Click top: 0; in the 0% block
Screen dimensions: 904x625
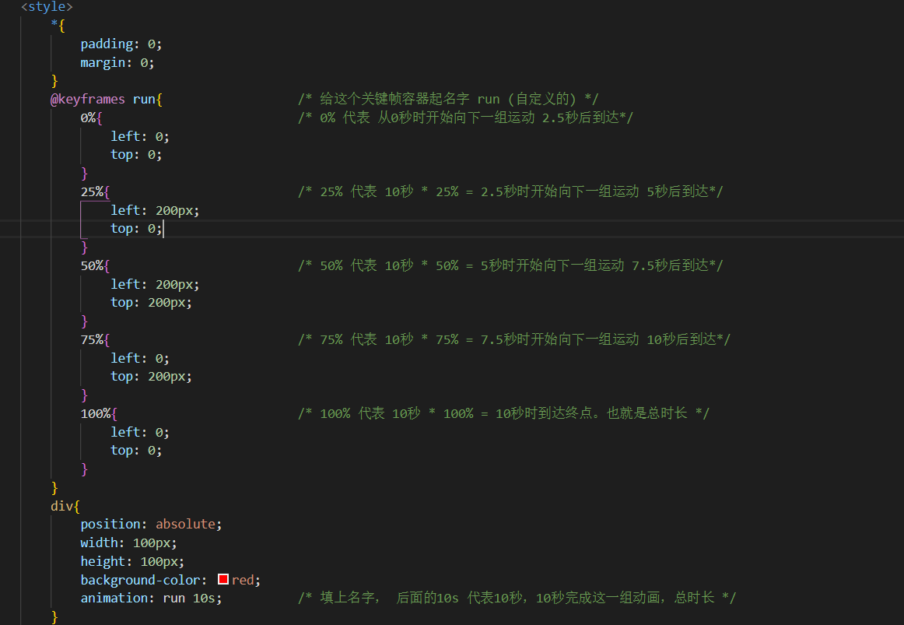tap(136, 155)
